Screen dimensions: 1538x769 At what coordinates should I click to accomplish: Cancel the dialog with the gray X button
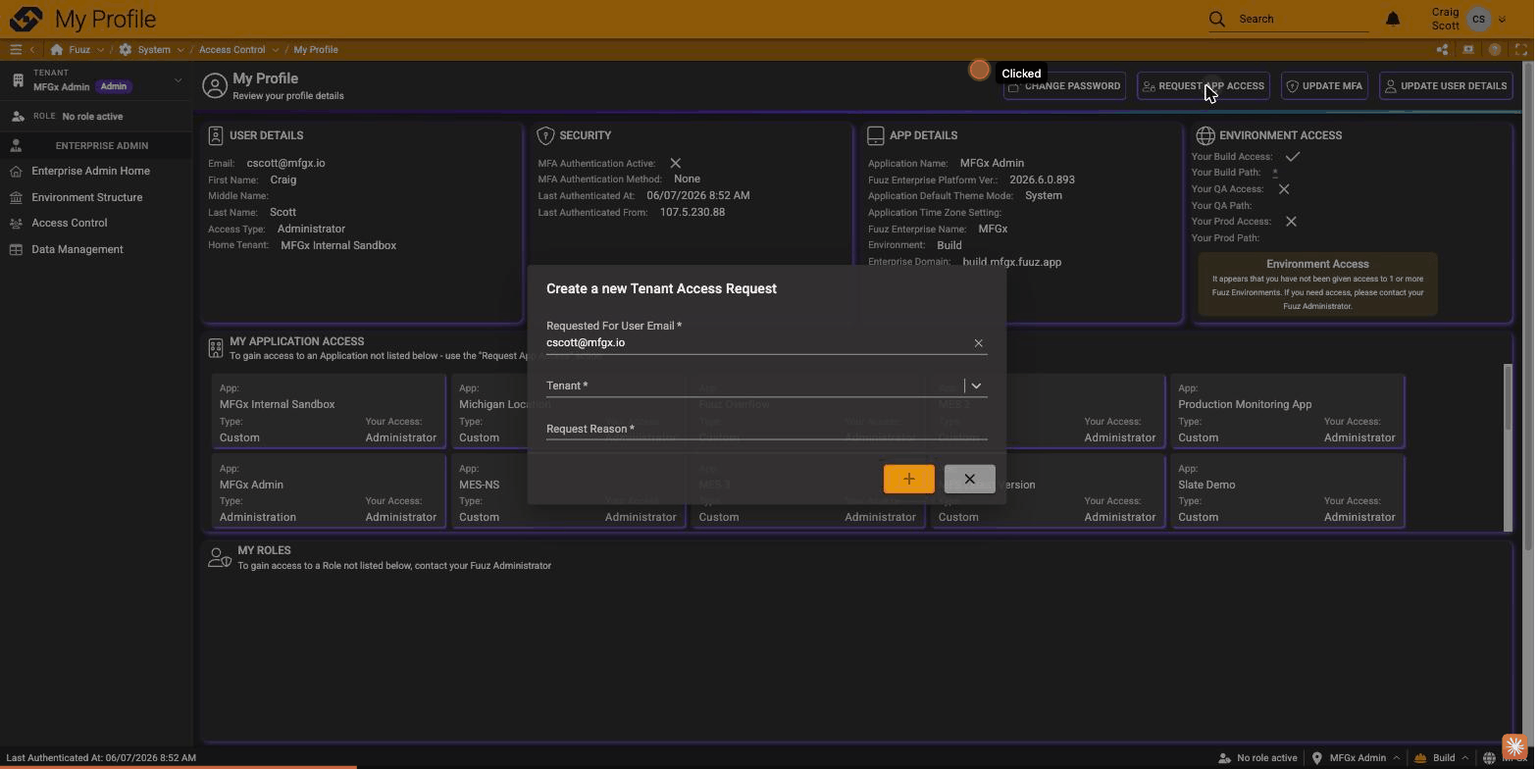[969, 479]
